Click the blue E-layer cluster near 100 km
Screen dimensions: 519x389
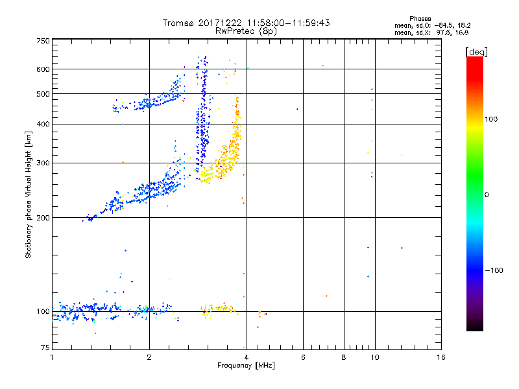[86, 311]
